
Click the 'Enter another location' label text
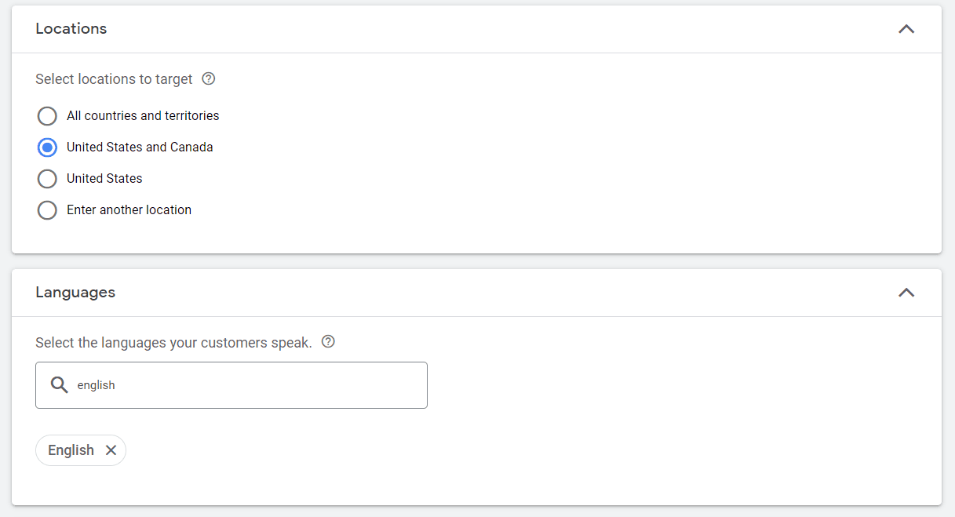point(129,210)
